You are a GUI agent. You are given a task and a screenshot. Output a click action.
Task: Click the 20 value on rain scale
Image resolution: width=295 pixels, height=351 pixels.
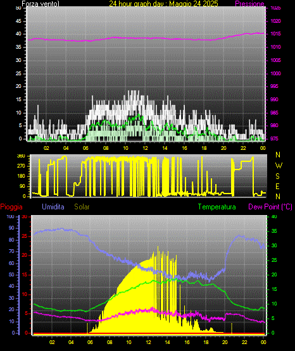(x=25, y=256)
